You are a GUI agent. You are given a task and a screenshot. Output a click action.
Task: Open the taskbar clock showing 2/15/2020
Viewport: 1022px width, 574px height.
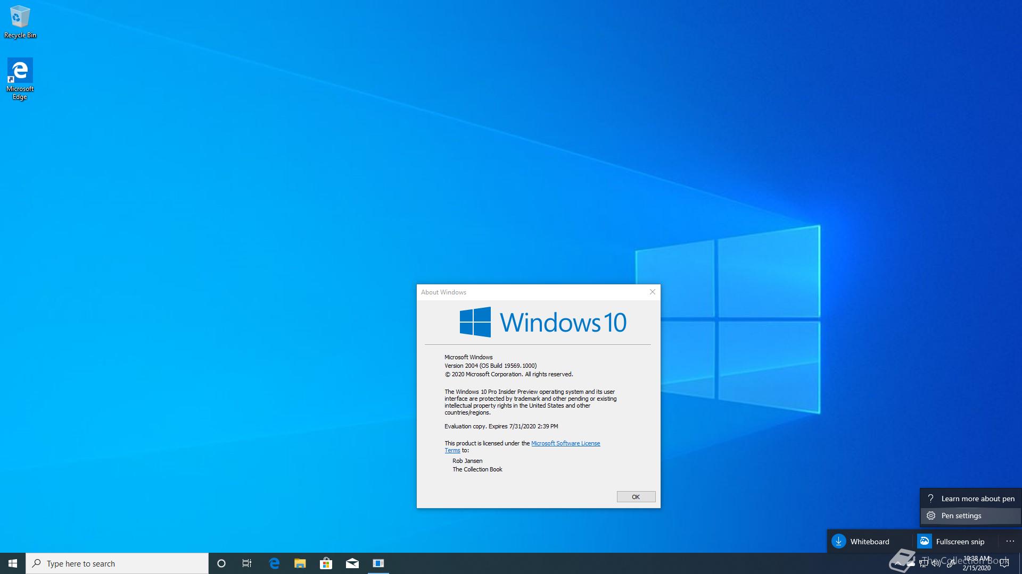pyautogui.click(x=976, y=563)
